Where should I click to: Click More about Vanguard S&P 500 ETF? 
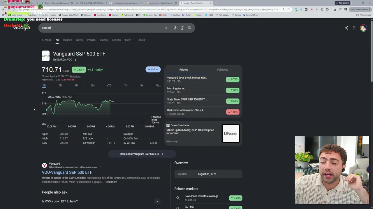pos(142,154)
